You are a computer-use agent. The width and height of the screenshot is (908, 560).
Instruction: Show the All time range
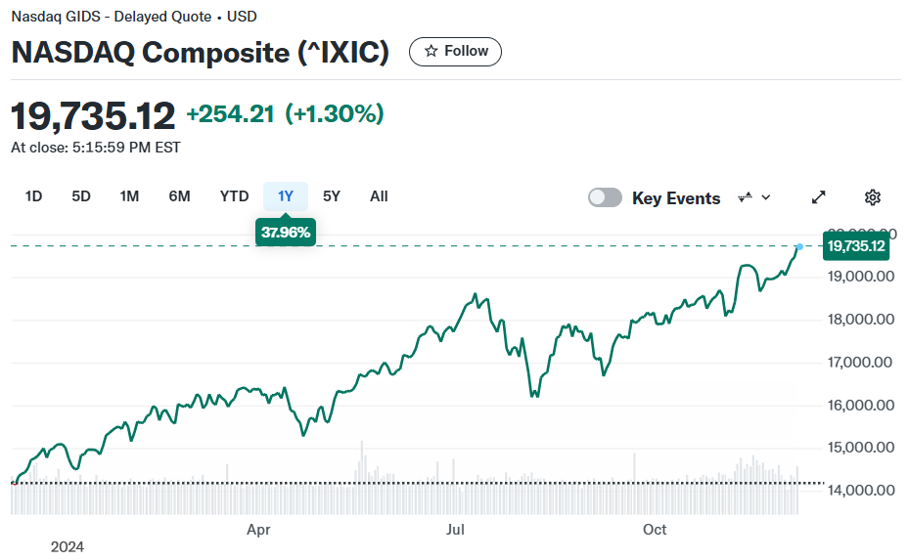pos(379,196)
